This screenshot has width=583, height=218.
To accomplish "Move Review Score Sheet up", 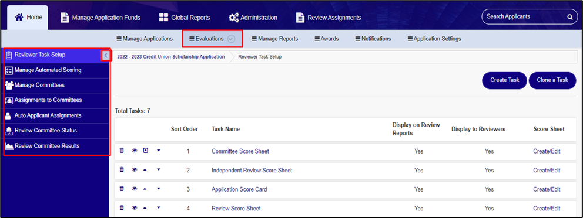I will pos(145,207).
